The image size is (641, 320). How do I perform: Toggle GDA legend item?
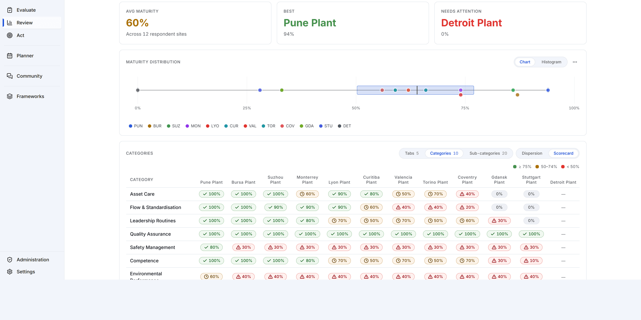pos(306,126)
